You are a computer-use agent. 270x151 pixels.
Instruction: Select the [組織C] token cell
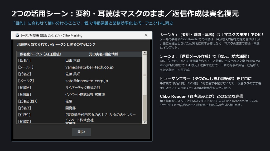coord(25,122)
